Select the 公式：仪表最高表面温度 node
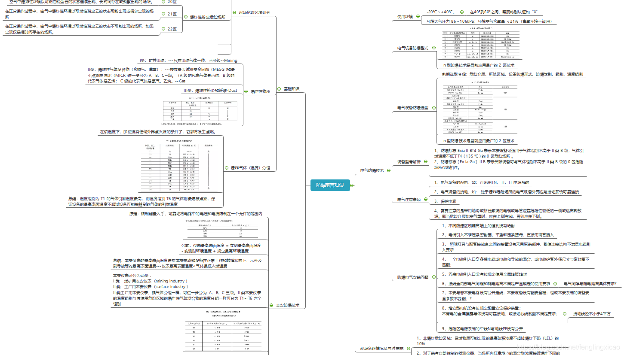The image size is (624, 355). click(221, 248)
